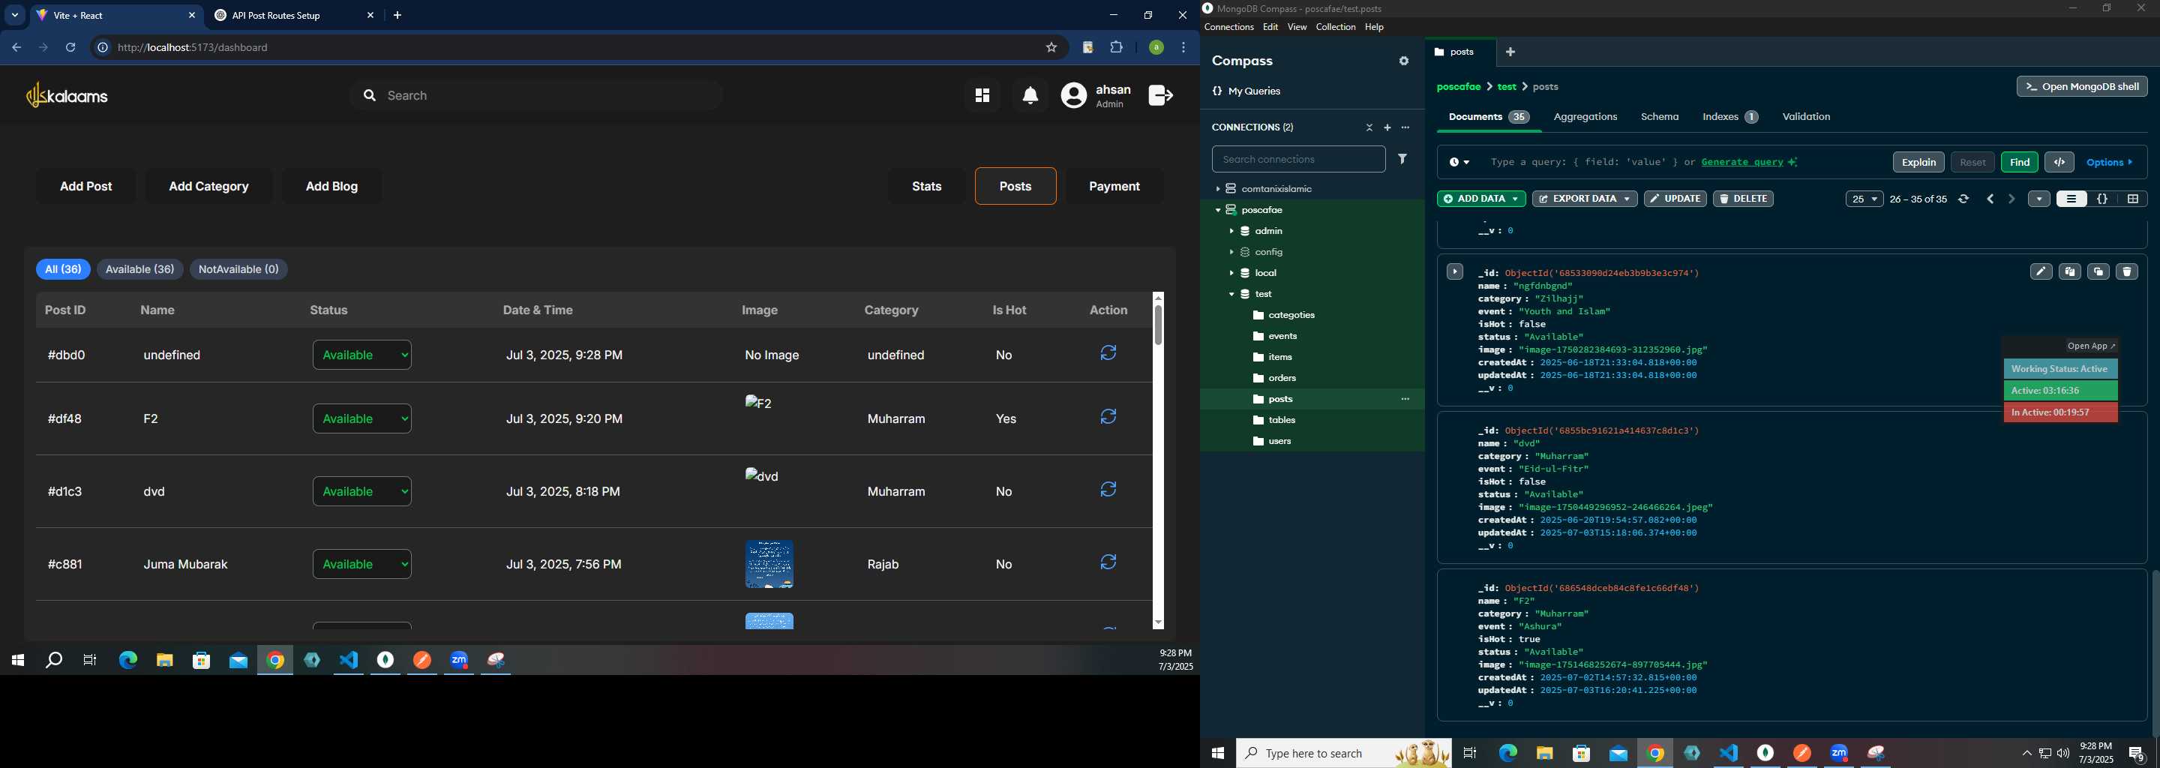The height and width of the screenshot is (768, 2160).
Task: Reload the localhost dashboard page
Action: 70,48
